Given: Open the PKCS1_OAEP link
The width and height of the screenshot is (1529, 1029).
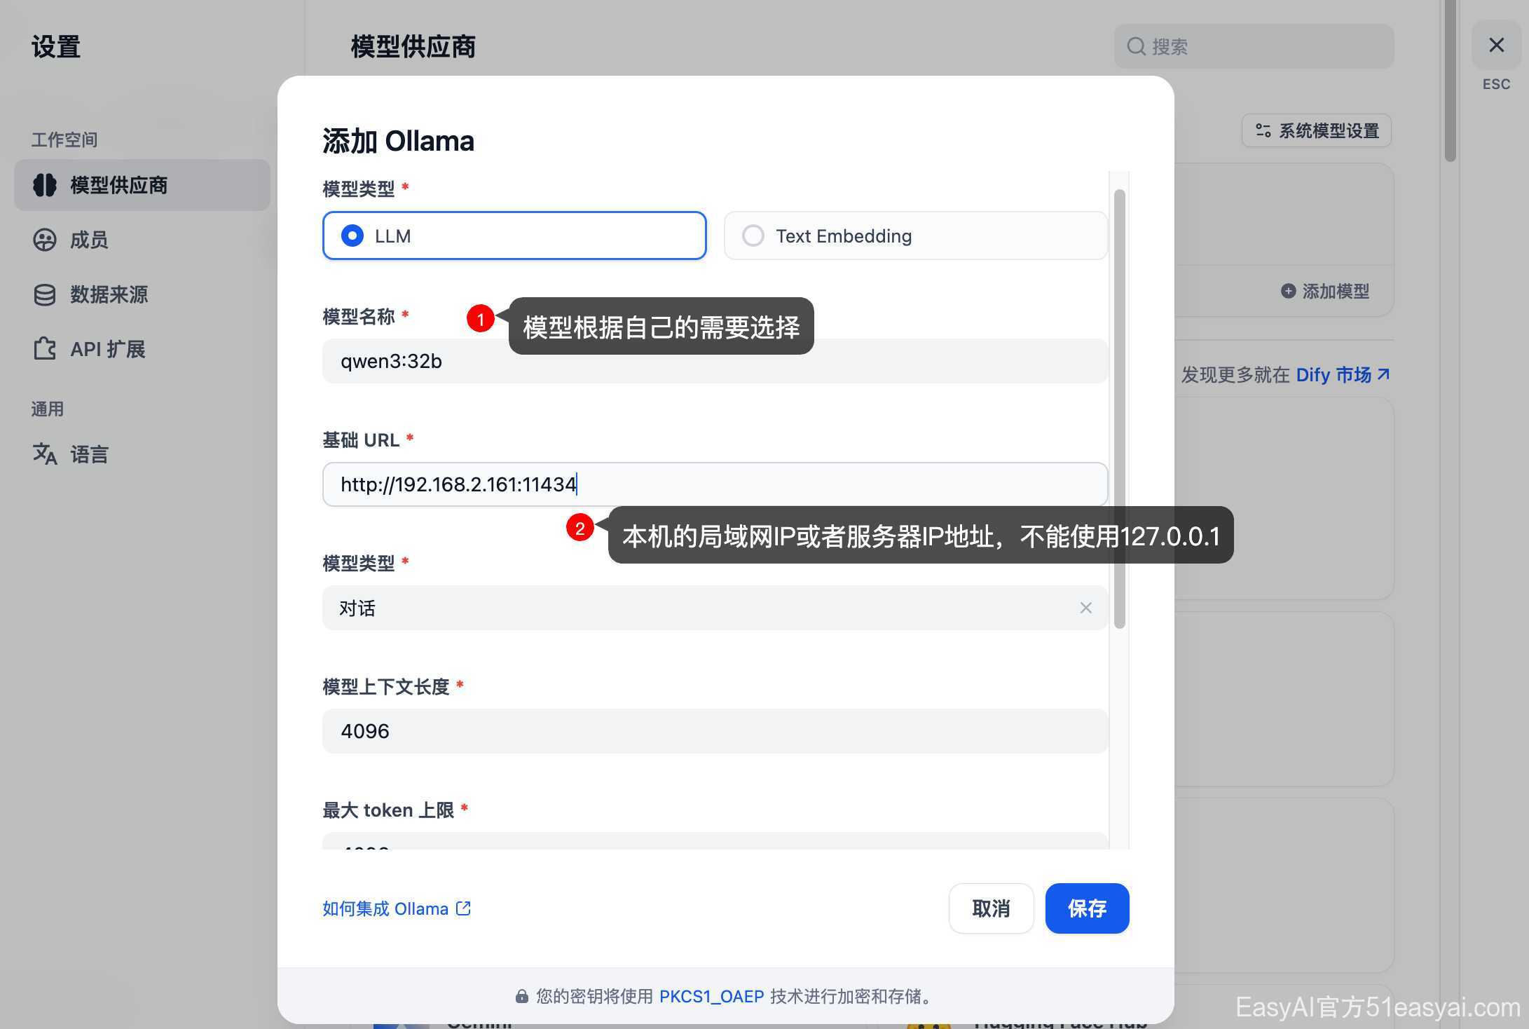Looking at the screenshot, I should (711, 996).
